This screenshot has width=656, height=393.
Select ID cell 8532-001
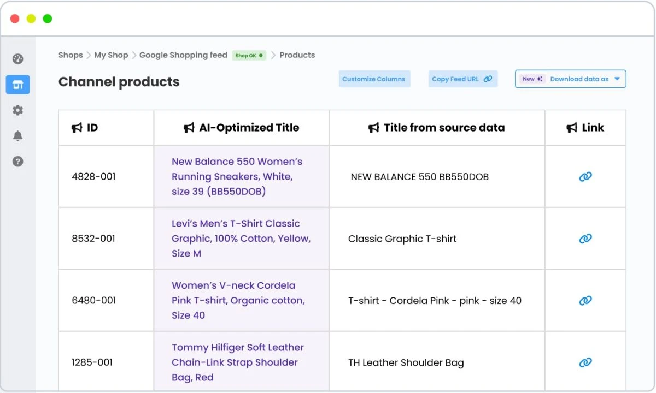93,239
